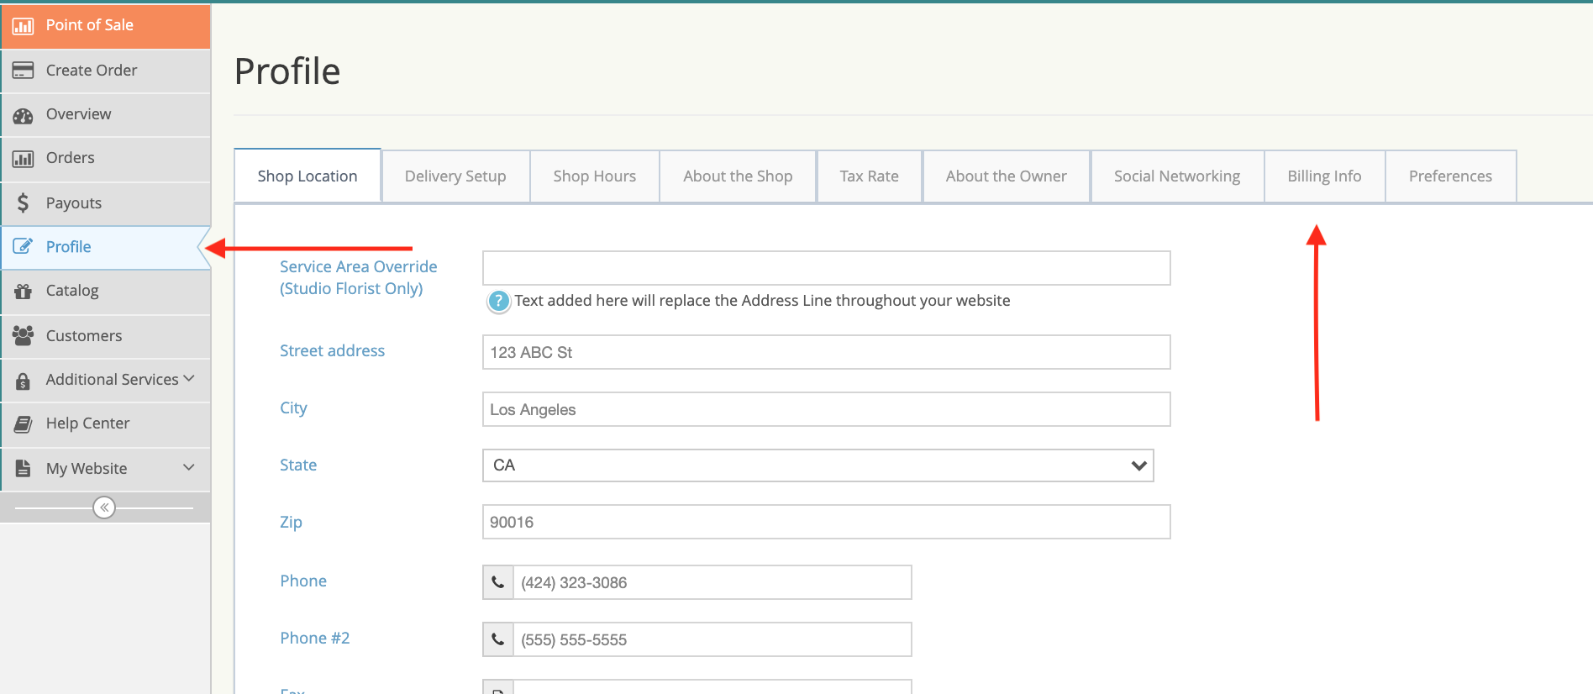1593x694 pixels.
Task: Click the Point of Sale chart icon
Action: click(23, 26)
